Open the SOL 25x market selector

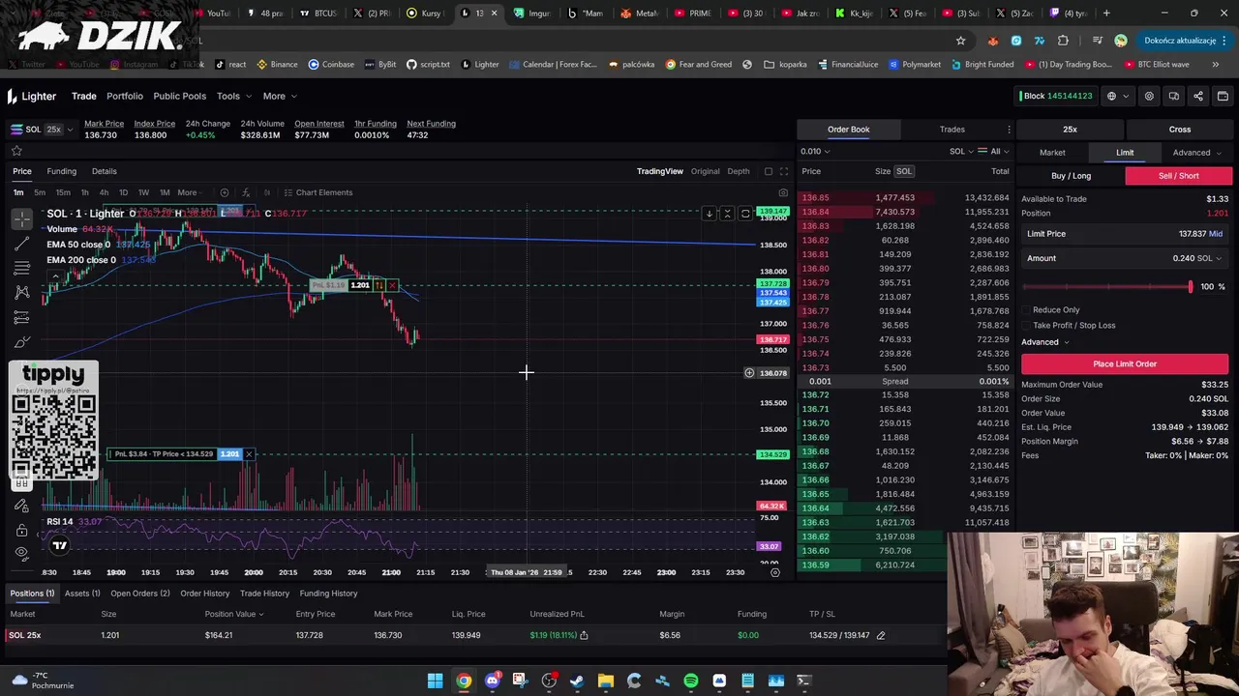(x=42, y=130)
